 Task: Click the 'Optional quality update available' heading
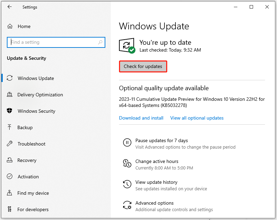(x=164, y=88)
